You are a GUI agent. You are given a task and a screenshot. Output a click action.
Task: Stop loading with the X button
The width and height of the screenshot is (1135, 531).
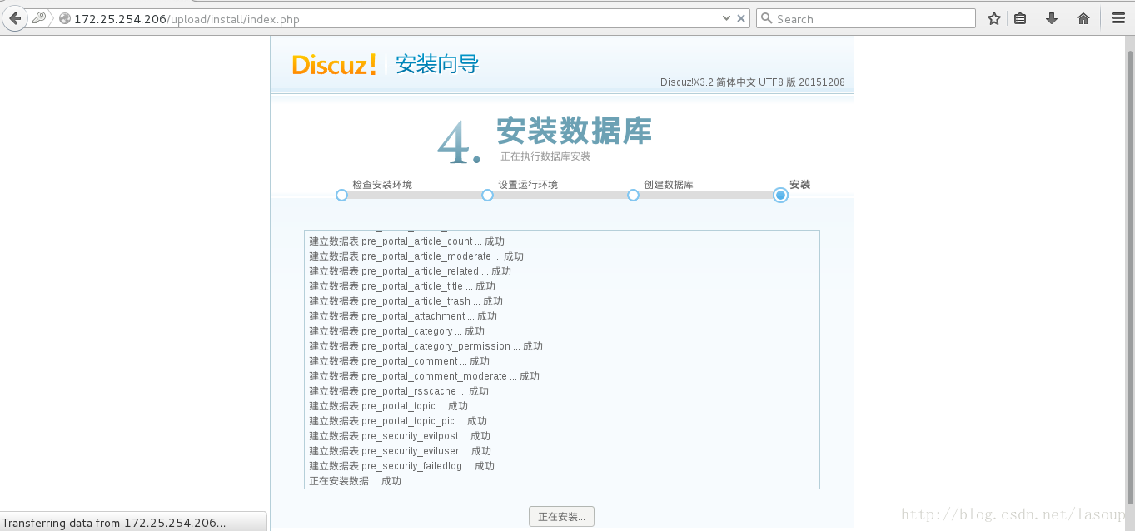[x=741, y=18]
